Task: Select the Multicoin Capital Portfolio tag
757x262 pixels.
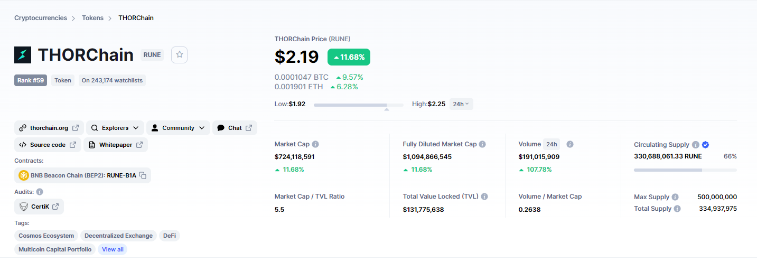Action: (x=55, y=249)
